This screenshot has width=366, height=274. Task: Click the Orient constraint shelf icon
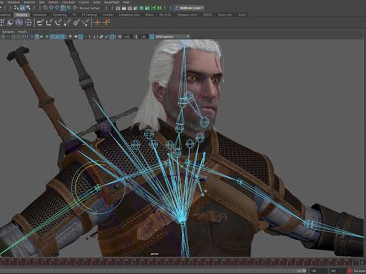click(x=58, y=22)
